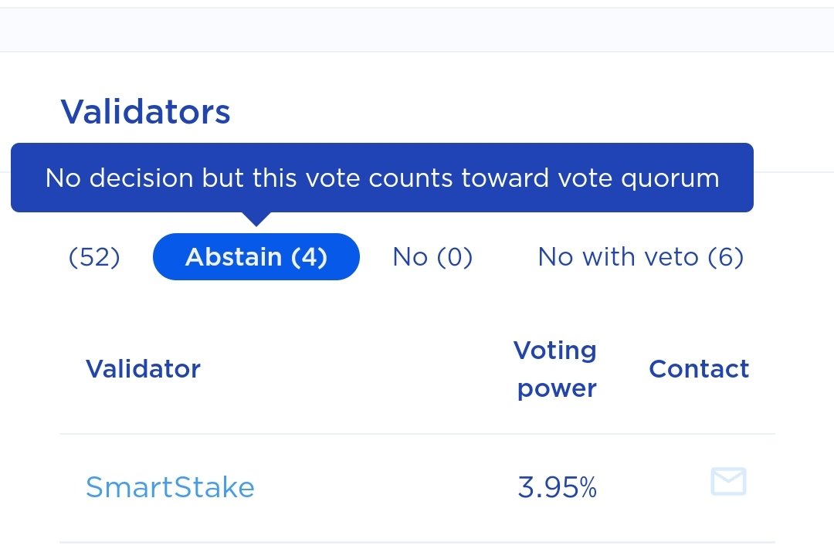Select the Abstain (4) tab
The image size is (834, 559).
click(x=256, y=256)
